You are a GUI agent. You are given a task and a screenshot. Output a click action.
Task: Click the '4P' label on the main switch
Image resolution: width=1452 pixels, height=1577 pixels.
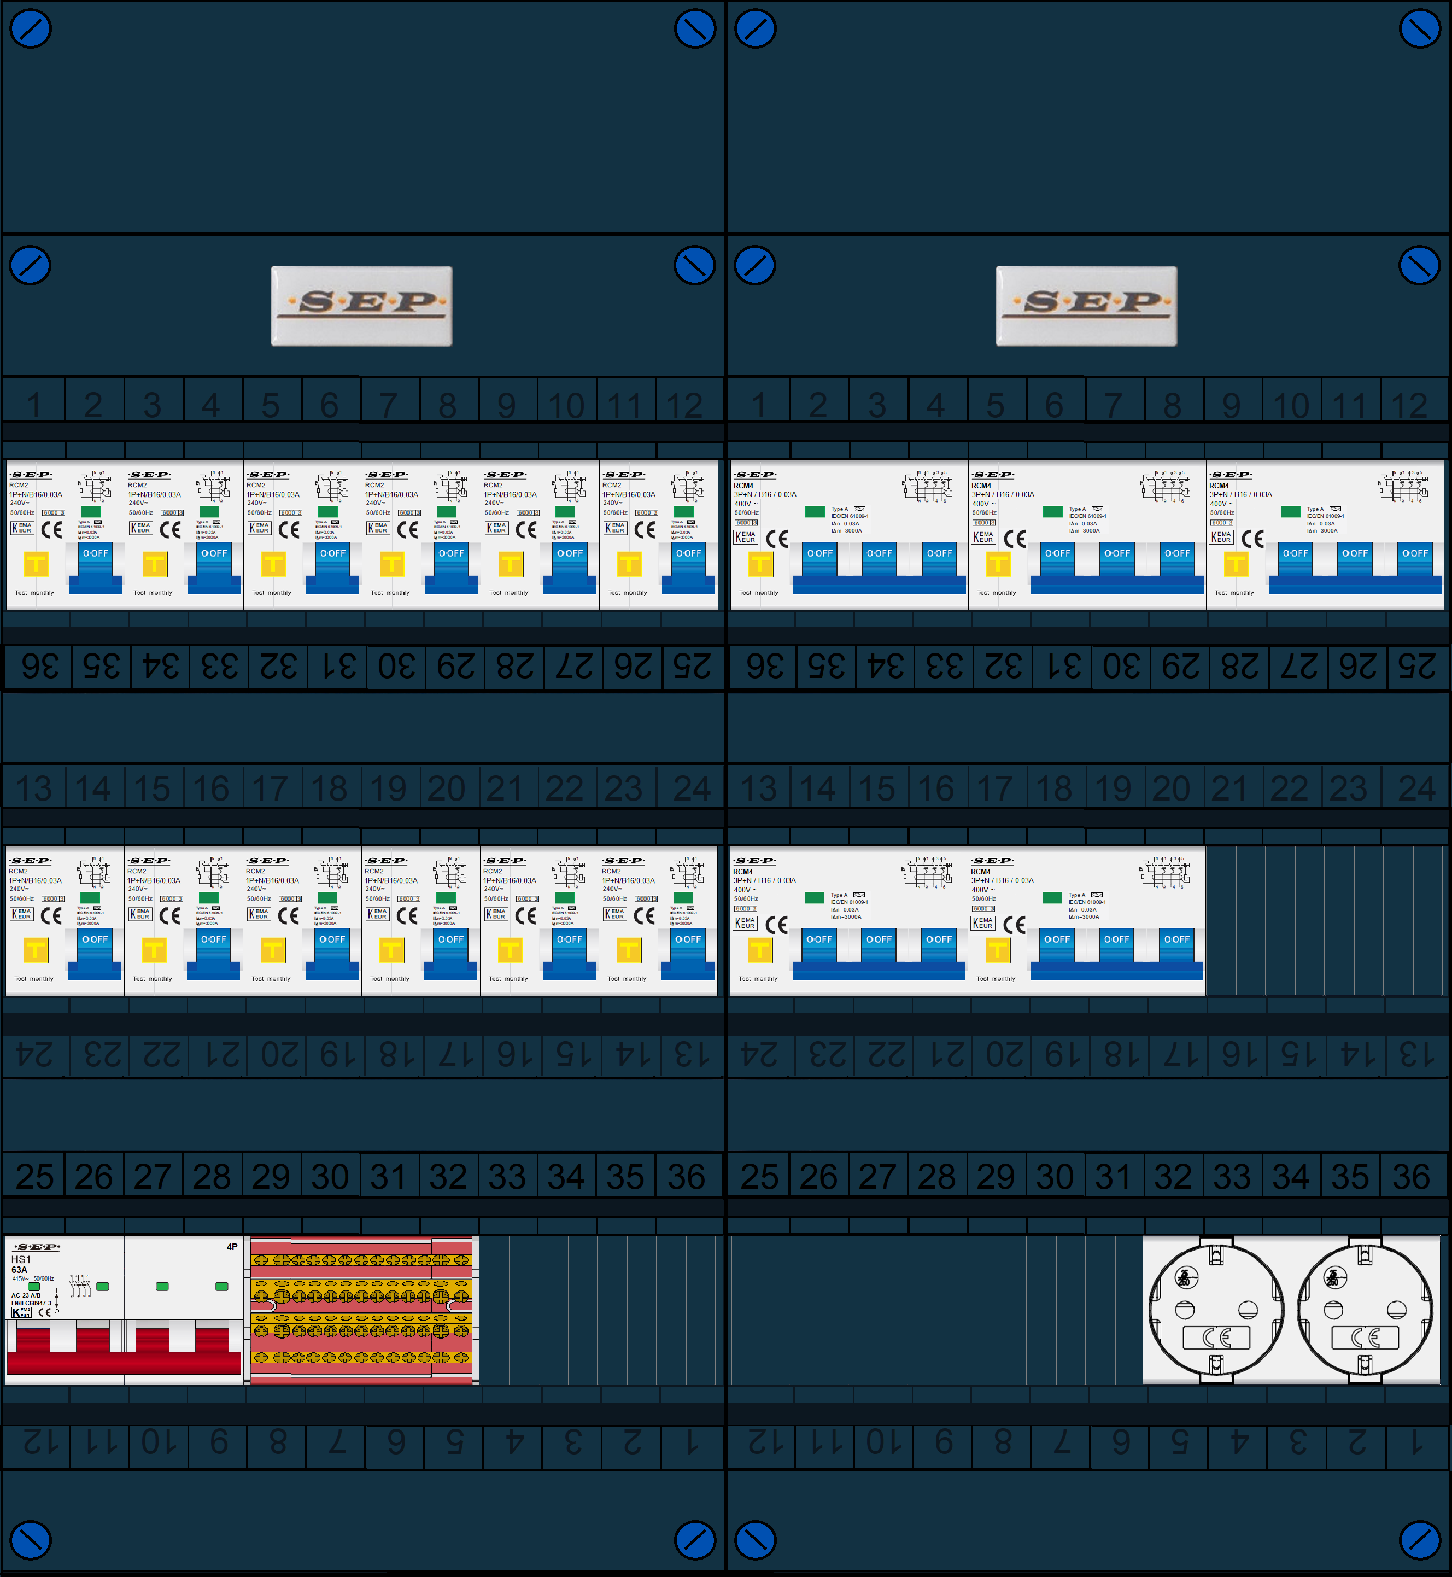232,1246
